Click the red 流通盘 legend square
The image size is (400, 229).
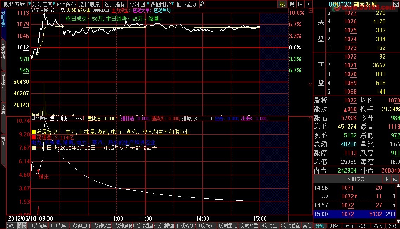(33, 137)
